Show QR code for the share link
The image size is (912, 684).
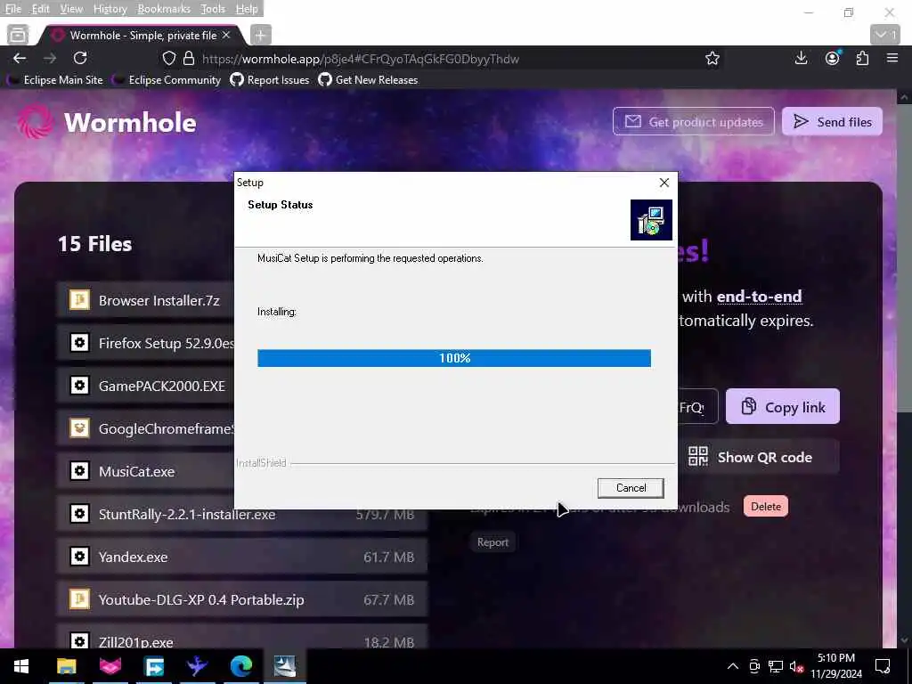[x=758, y=457]
